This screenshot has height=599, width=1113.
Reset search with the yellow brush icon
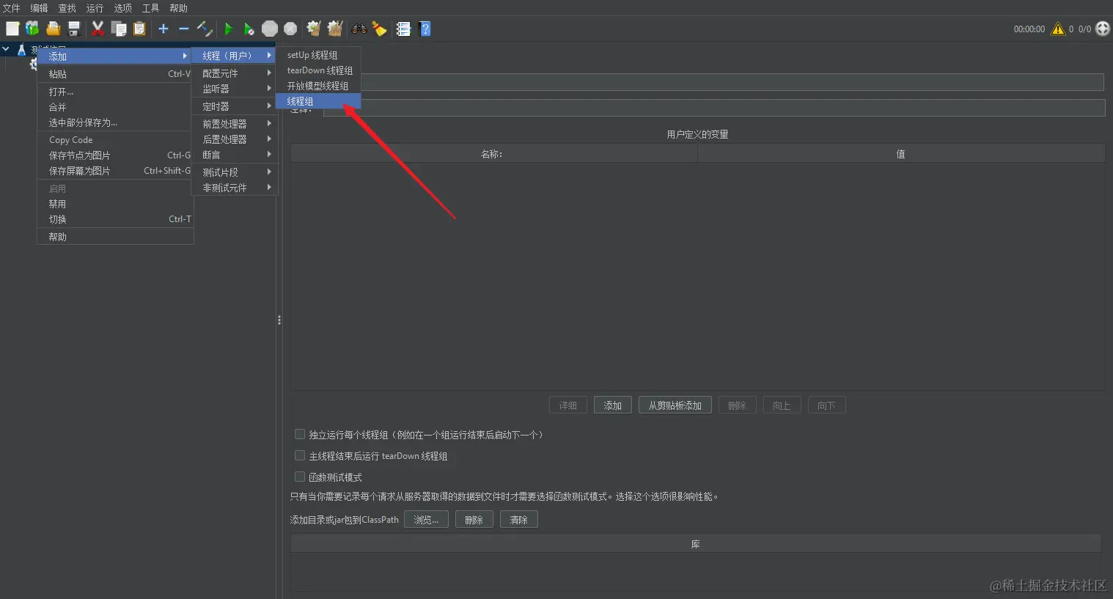(x=379, y=29)
